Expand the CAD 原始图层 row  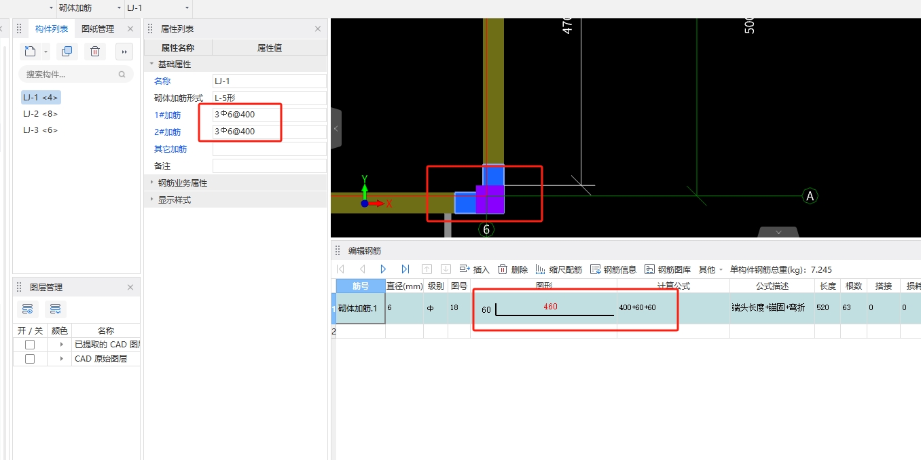tap(62, 359)
